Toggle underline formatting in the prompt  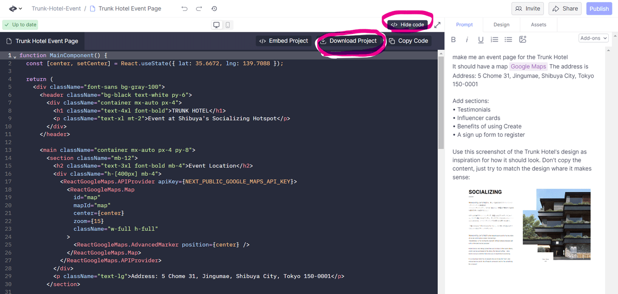(480, 40)
